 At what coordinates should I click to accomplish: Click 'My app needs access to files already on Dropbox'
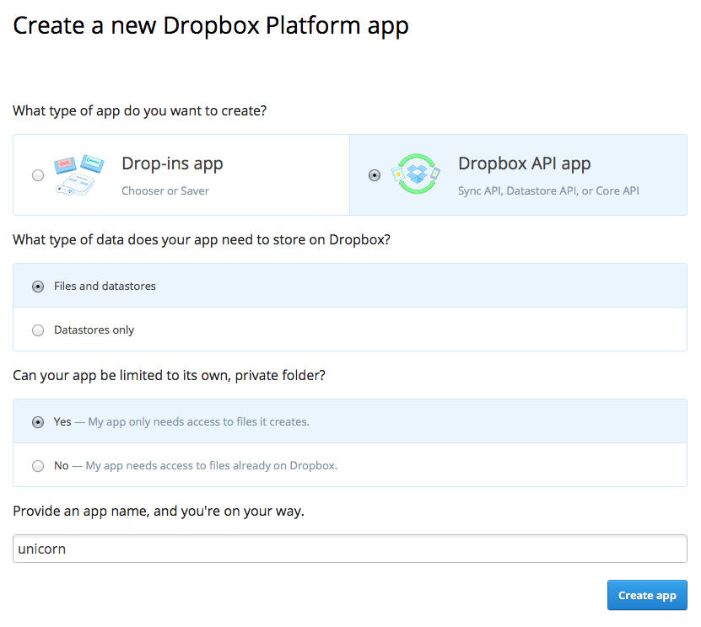click(212, 465)
